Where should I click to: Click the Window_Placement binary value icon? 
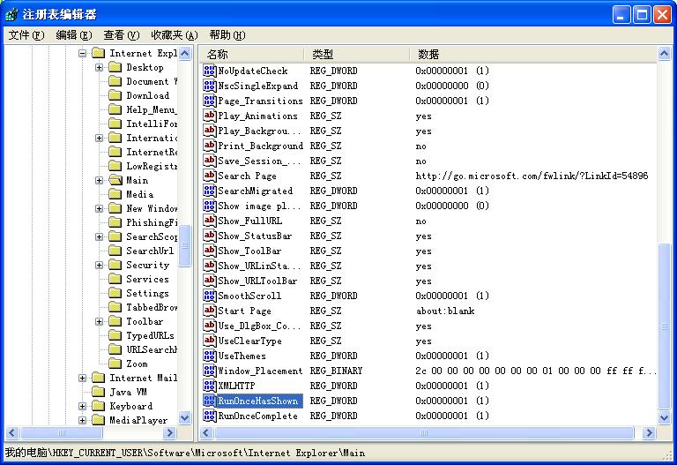coord(210,371)
